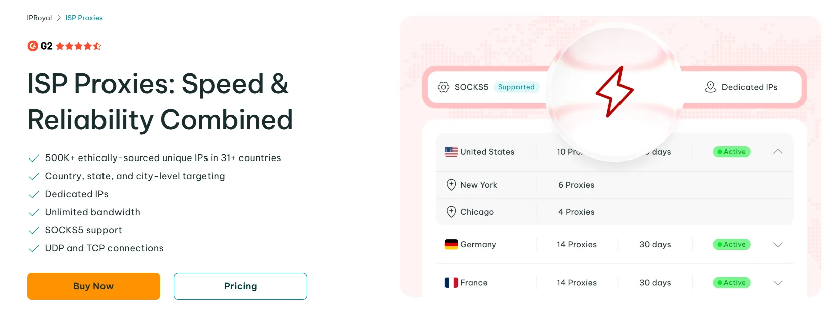Screen dimensions: 827x317
Task: Select the Dedicated IPs location pin icon
Action: coord(710,87)
